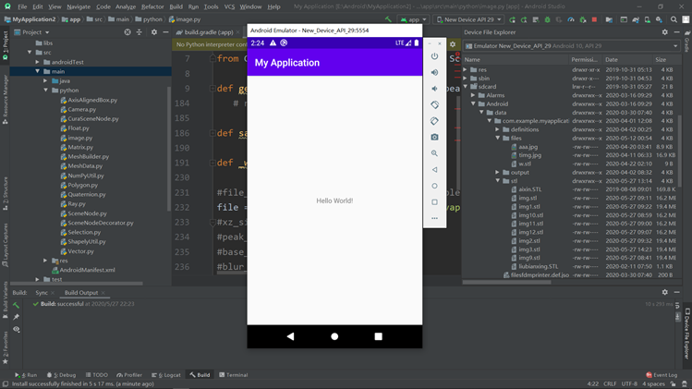Tap the Android back navigation triangle
Screen dimensions: 692x389
(x=290, y=336)
